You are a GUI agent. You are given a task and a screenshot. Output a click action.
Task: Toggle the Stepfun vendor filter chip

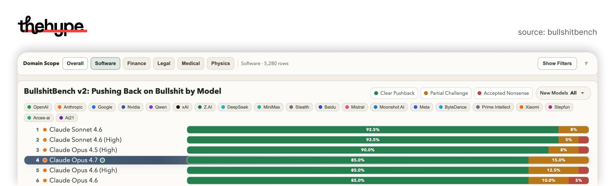click(559, 107)
